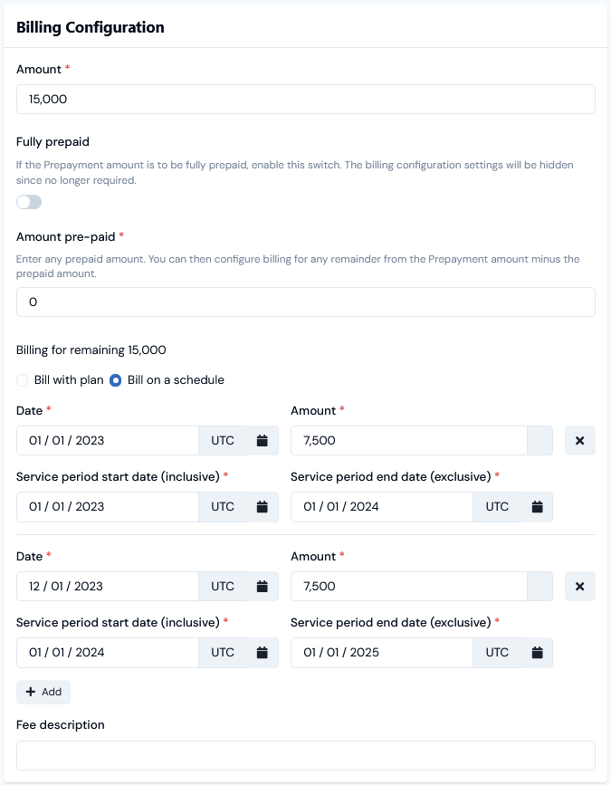Open the calendar for first service period end date
Image resolution: width=611 pixels, height=785 pixels.
(x=536, y=507)
